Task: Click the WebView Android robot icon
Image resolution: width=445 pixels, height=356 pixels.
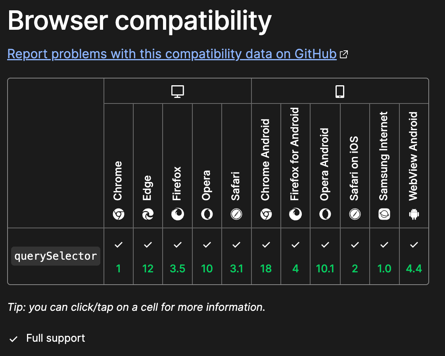Action: (414, 214)
